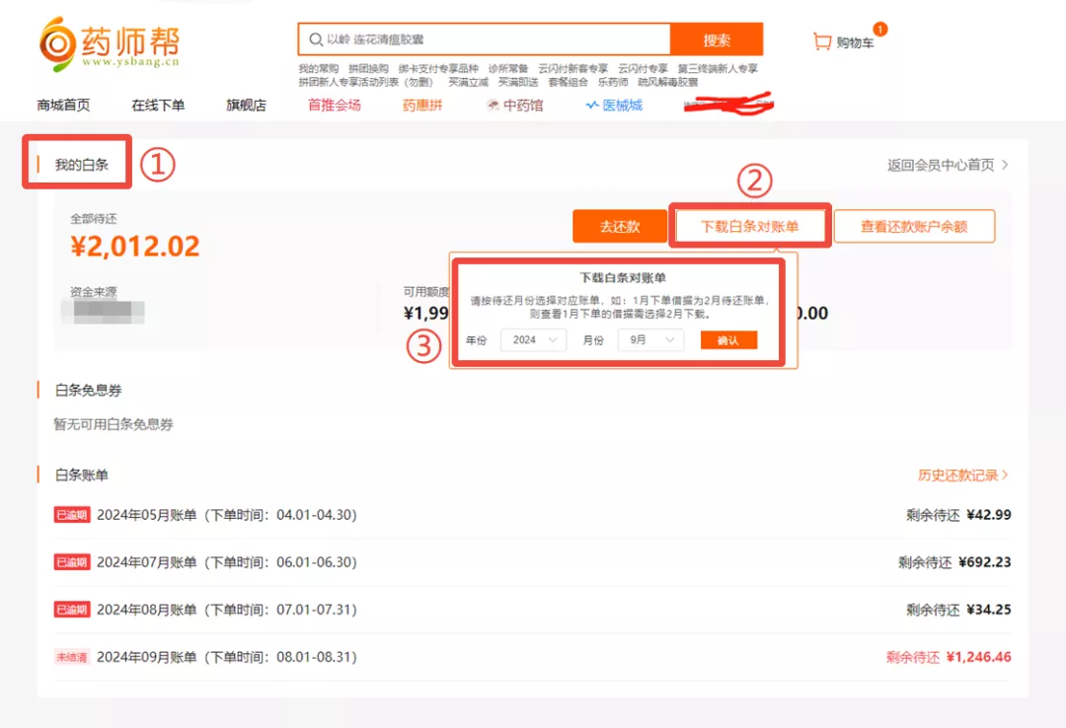This screenshot has width=1066, height=728.
Task: Select the 2024年09月账单 row
Action: point(532,657)
